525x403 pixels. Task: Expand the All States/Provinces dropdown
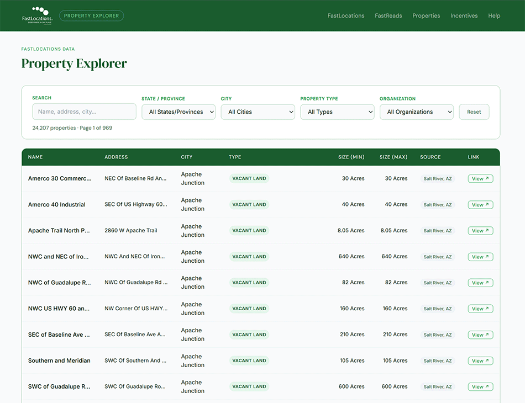coord(179,112)
